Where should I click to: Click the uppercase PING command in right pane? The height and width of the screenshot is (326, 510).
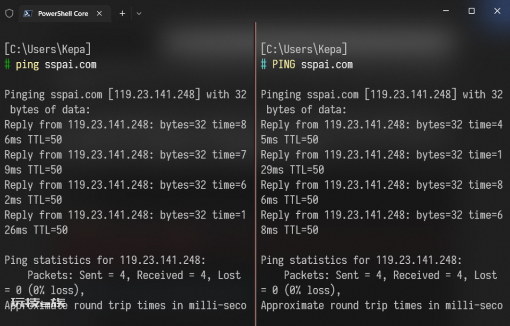pyautogui.click(x=284, y=64)
